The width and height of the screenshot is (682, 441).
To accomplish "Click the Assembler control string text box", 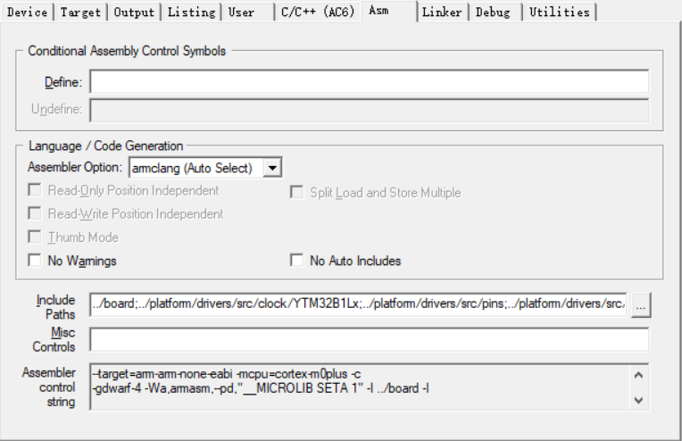I will [357, 387].
